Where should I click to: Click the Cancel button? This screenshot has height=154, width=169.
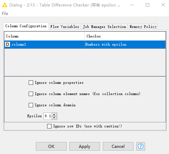pos(118,146)
